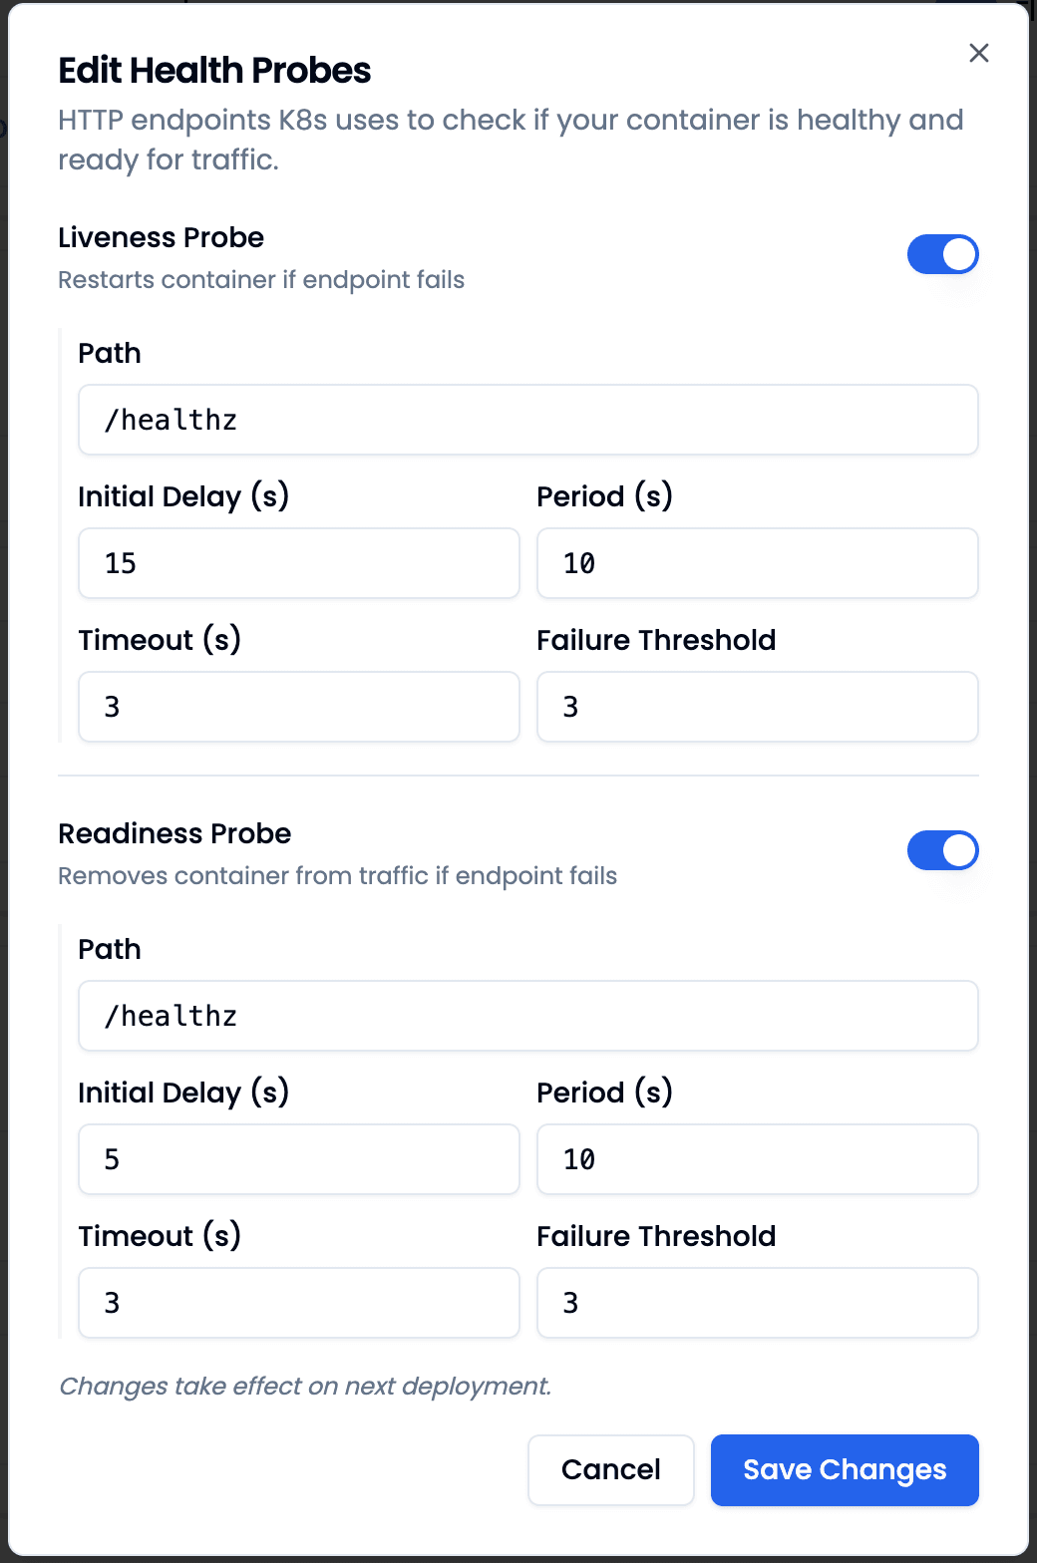The width and height of the screenshot is (1037, 1563).
Task: Click the Edit Health Probes title
Action: click(214, 70)
